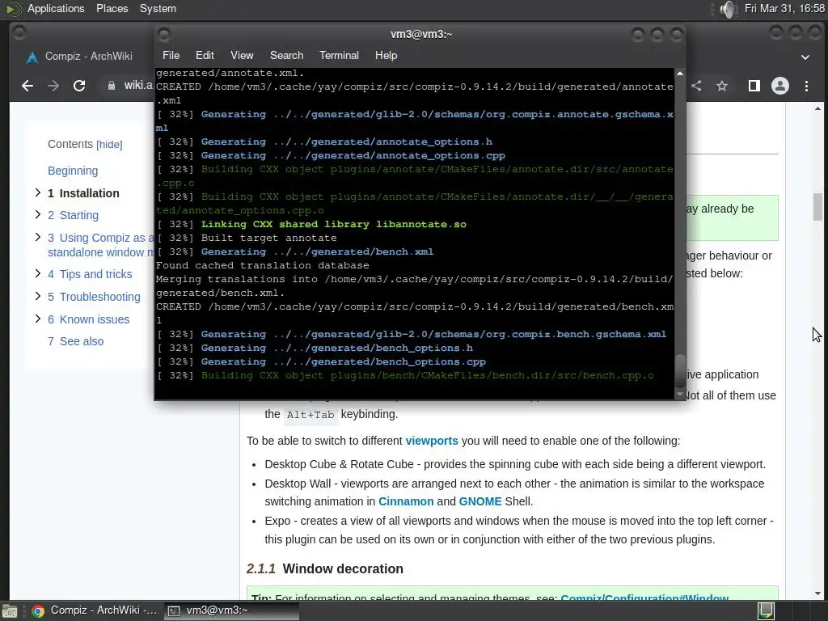This screenshot has height=621, width=828.
Task: Click the padlock site info icon
Action: (x=112, y=86)
